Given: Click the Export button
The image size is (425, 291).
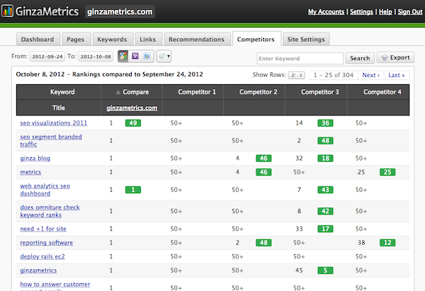Looking at the screenshot, I should point(395,58).
